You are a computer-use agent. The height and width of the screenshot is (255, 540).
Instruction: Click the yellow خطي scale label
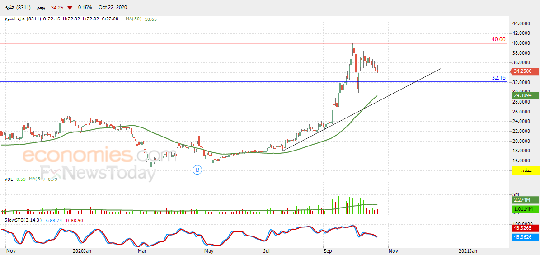(526, 170)
